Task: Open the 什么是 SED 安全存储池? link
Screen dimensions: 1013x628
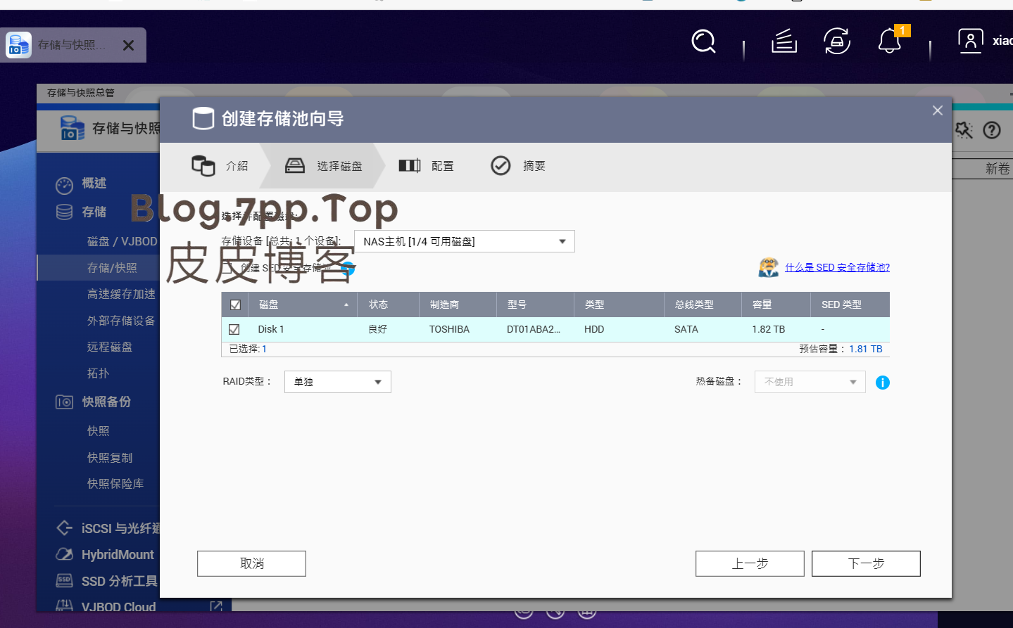Action: tap(837, 267)
